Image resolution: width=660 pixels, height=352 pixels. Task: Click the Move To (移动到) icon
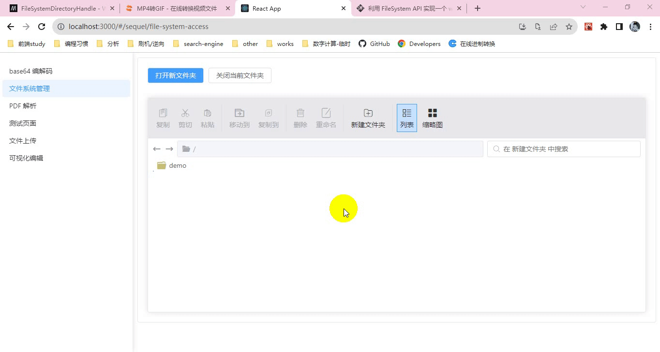239,117
